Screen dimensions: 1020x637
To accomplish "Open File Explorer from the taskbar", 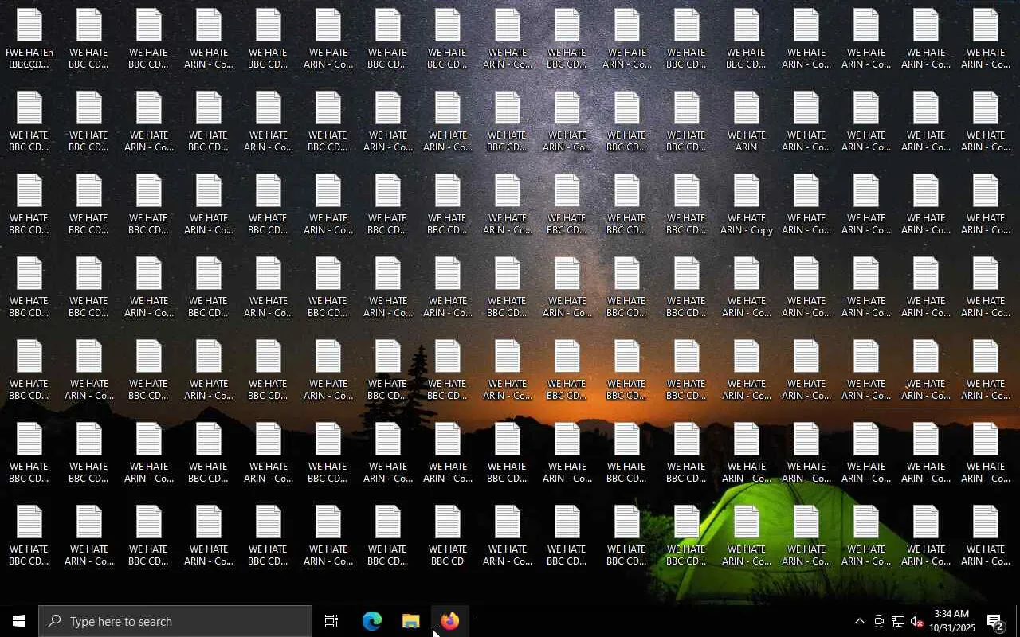I will [410, 621].
